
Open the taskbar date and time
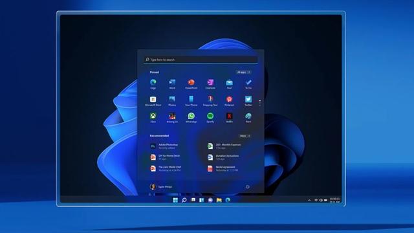click(x=334, y=200)
